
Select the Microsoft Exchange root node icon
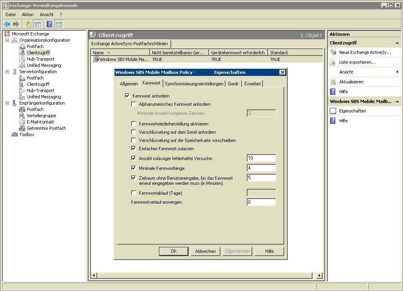click(x=7, y=34)
